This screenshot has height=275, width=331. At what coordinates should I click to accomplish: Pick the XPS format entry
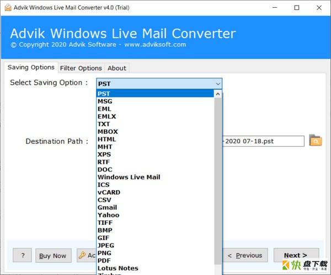click(155, 154)
